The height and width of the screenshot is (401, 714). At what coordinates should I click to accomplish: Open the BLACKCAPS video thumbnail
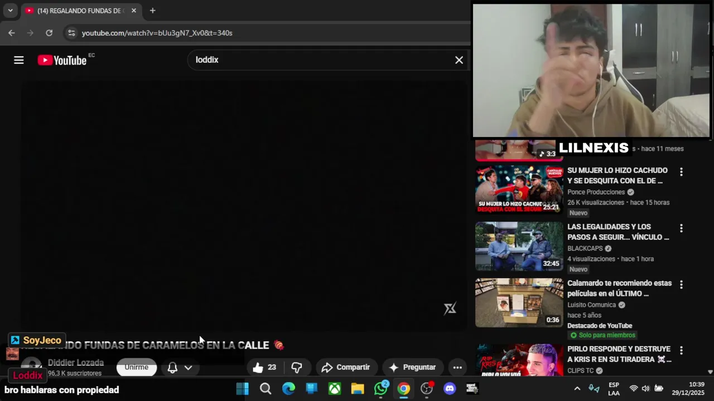(x=519, y=246)
